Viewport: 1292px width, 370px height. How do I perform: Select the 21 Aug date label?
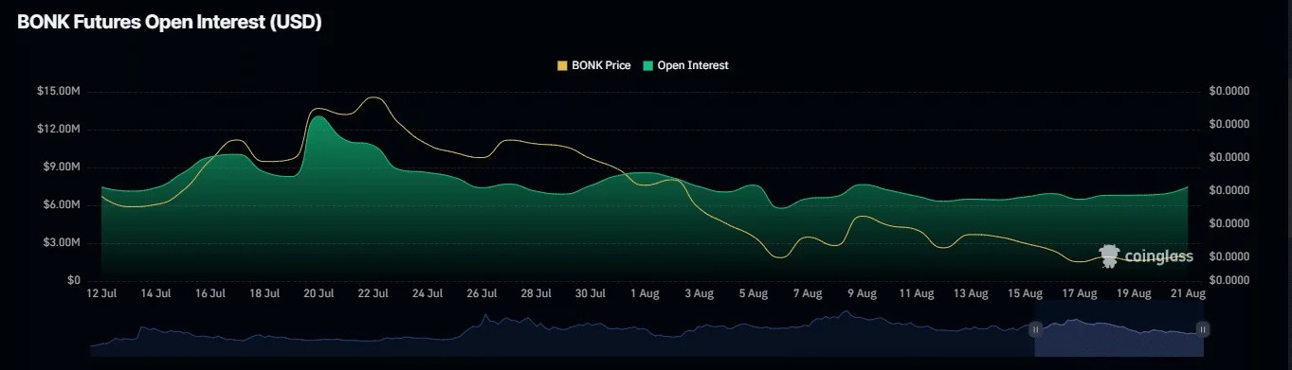1189,294
